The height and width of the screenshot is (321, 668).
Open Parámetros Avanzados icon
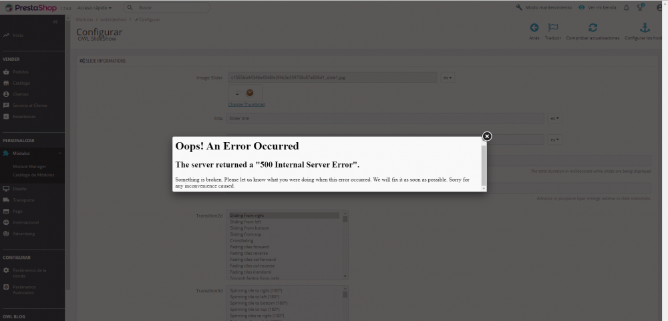pos(6,287)
